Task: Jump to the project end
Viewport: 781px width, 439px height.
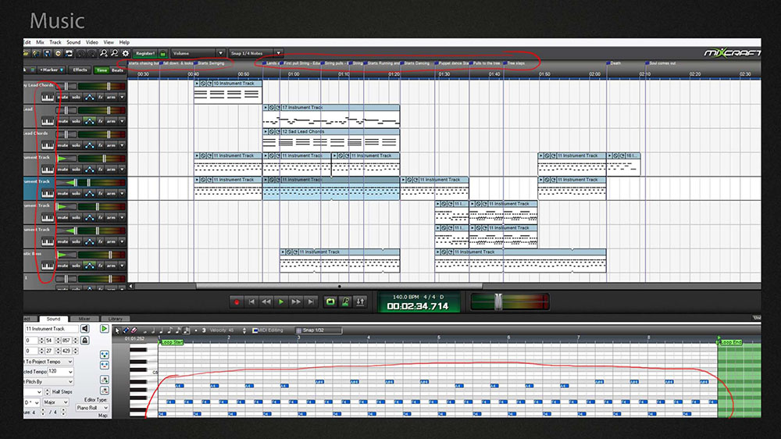Action: coord(311,302)
